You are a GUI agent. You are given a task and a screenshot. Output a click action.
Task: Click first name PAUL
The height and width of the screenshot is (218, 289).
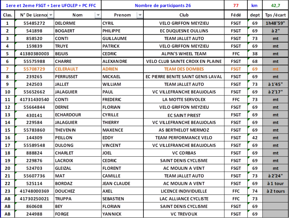click(122, 92)
